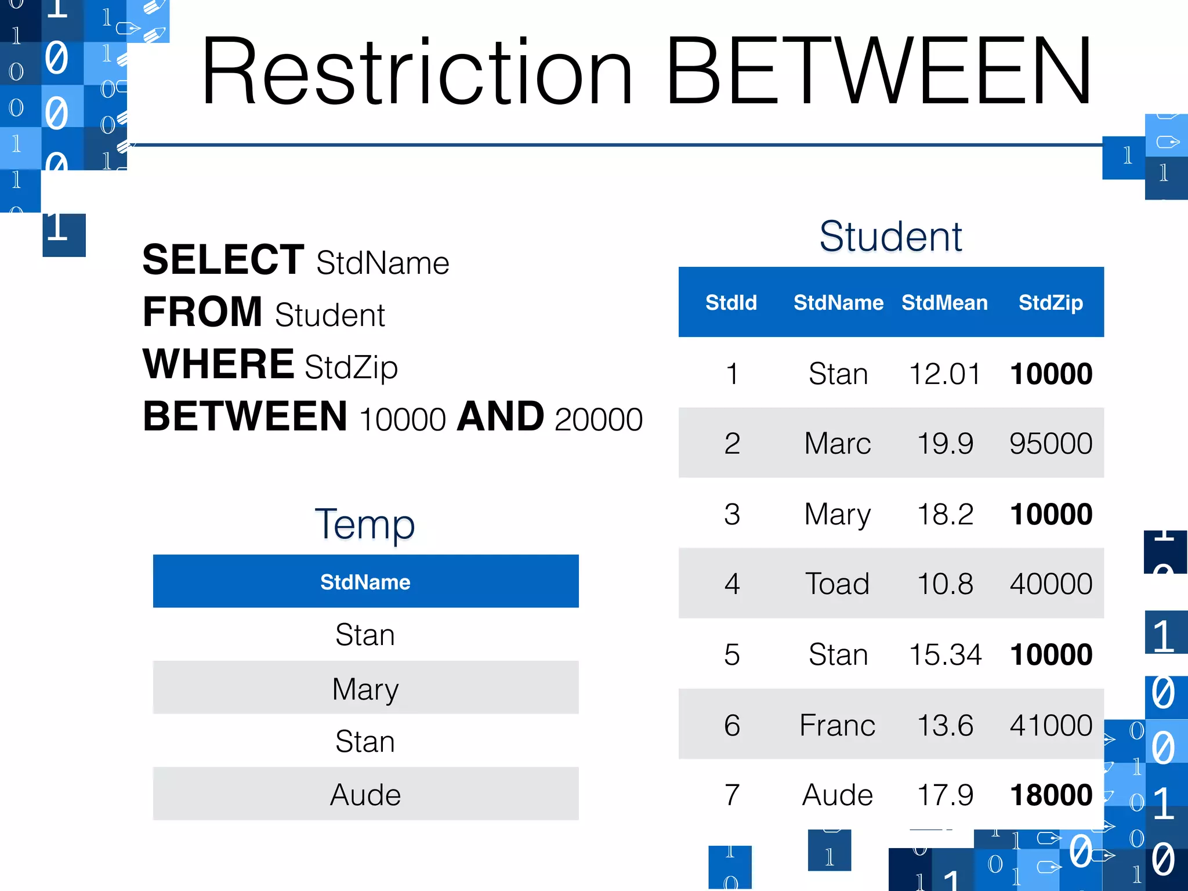Click the pen nib icon in top-right decoration
Screen dimensions: 1188x891
1167,142
